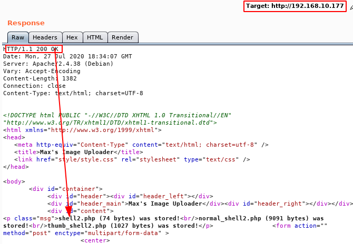Image resolution: width=353 pixels, height=244 pixels.
Task: Click the thumb_shell2.php (1027 bytes) was stored text
Action: pos(122,226)
